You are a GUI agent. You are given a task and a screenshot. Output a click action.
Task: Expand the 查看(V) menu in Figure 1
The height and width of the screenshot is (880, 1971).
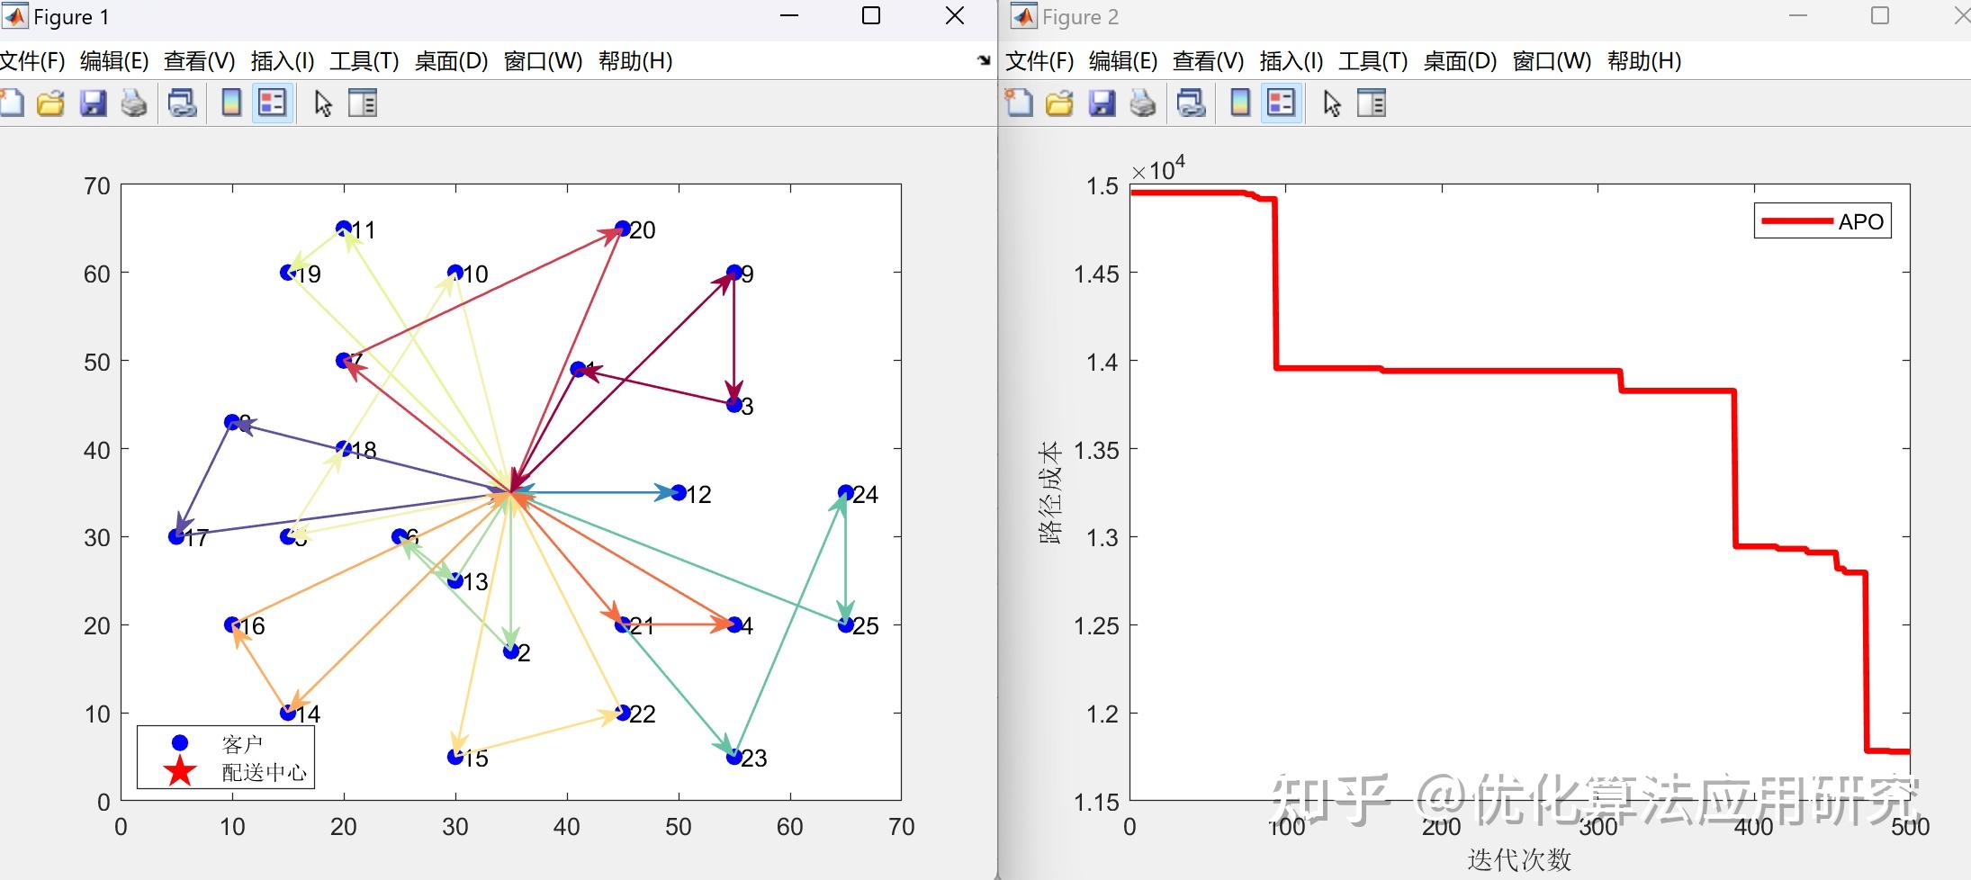(198, 61)
